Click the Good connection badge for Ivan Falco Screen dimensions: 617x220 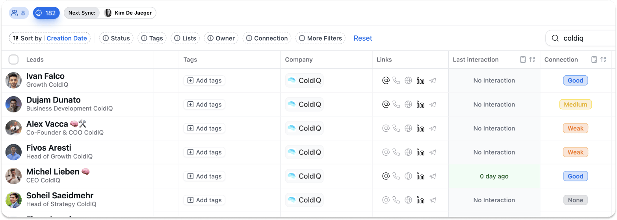(x=575, y=80)
